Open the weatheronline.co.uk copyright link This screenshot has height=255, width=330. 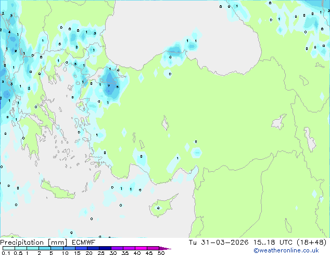tap(286, 250)
